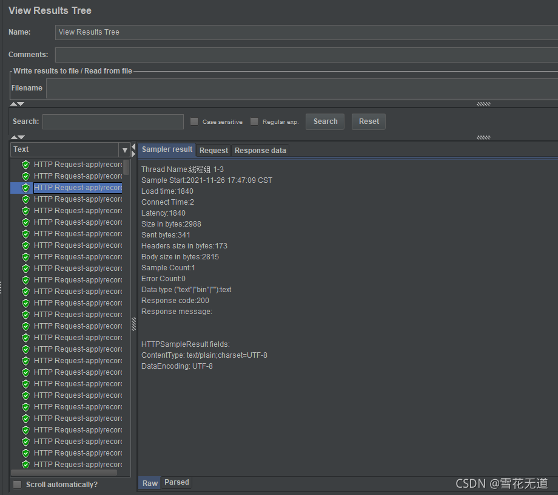Click the Response message: line
This screenshot has height=495, width=558.
176,312
